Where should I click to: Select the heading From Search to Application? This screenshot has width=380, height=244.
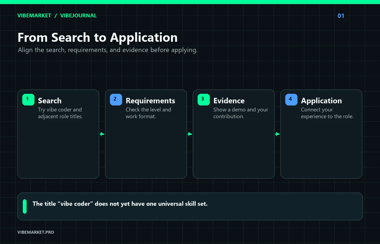click(97, 37)
